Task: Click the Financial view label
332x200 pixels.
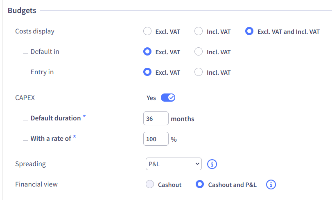Action: [x=36, y=184]
